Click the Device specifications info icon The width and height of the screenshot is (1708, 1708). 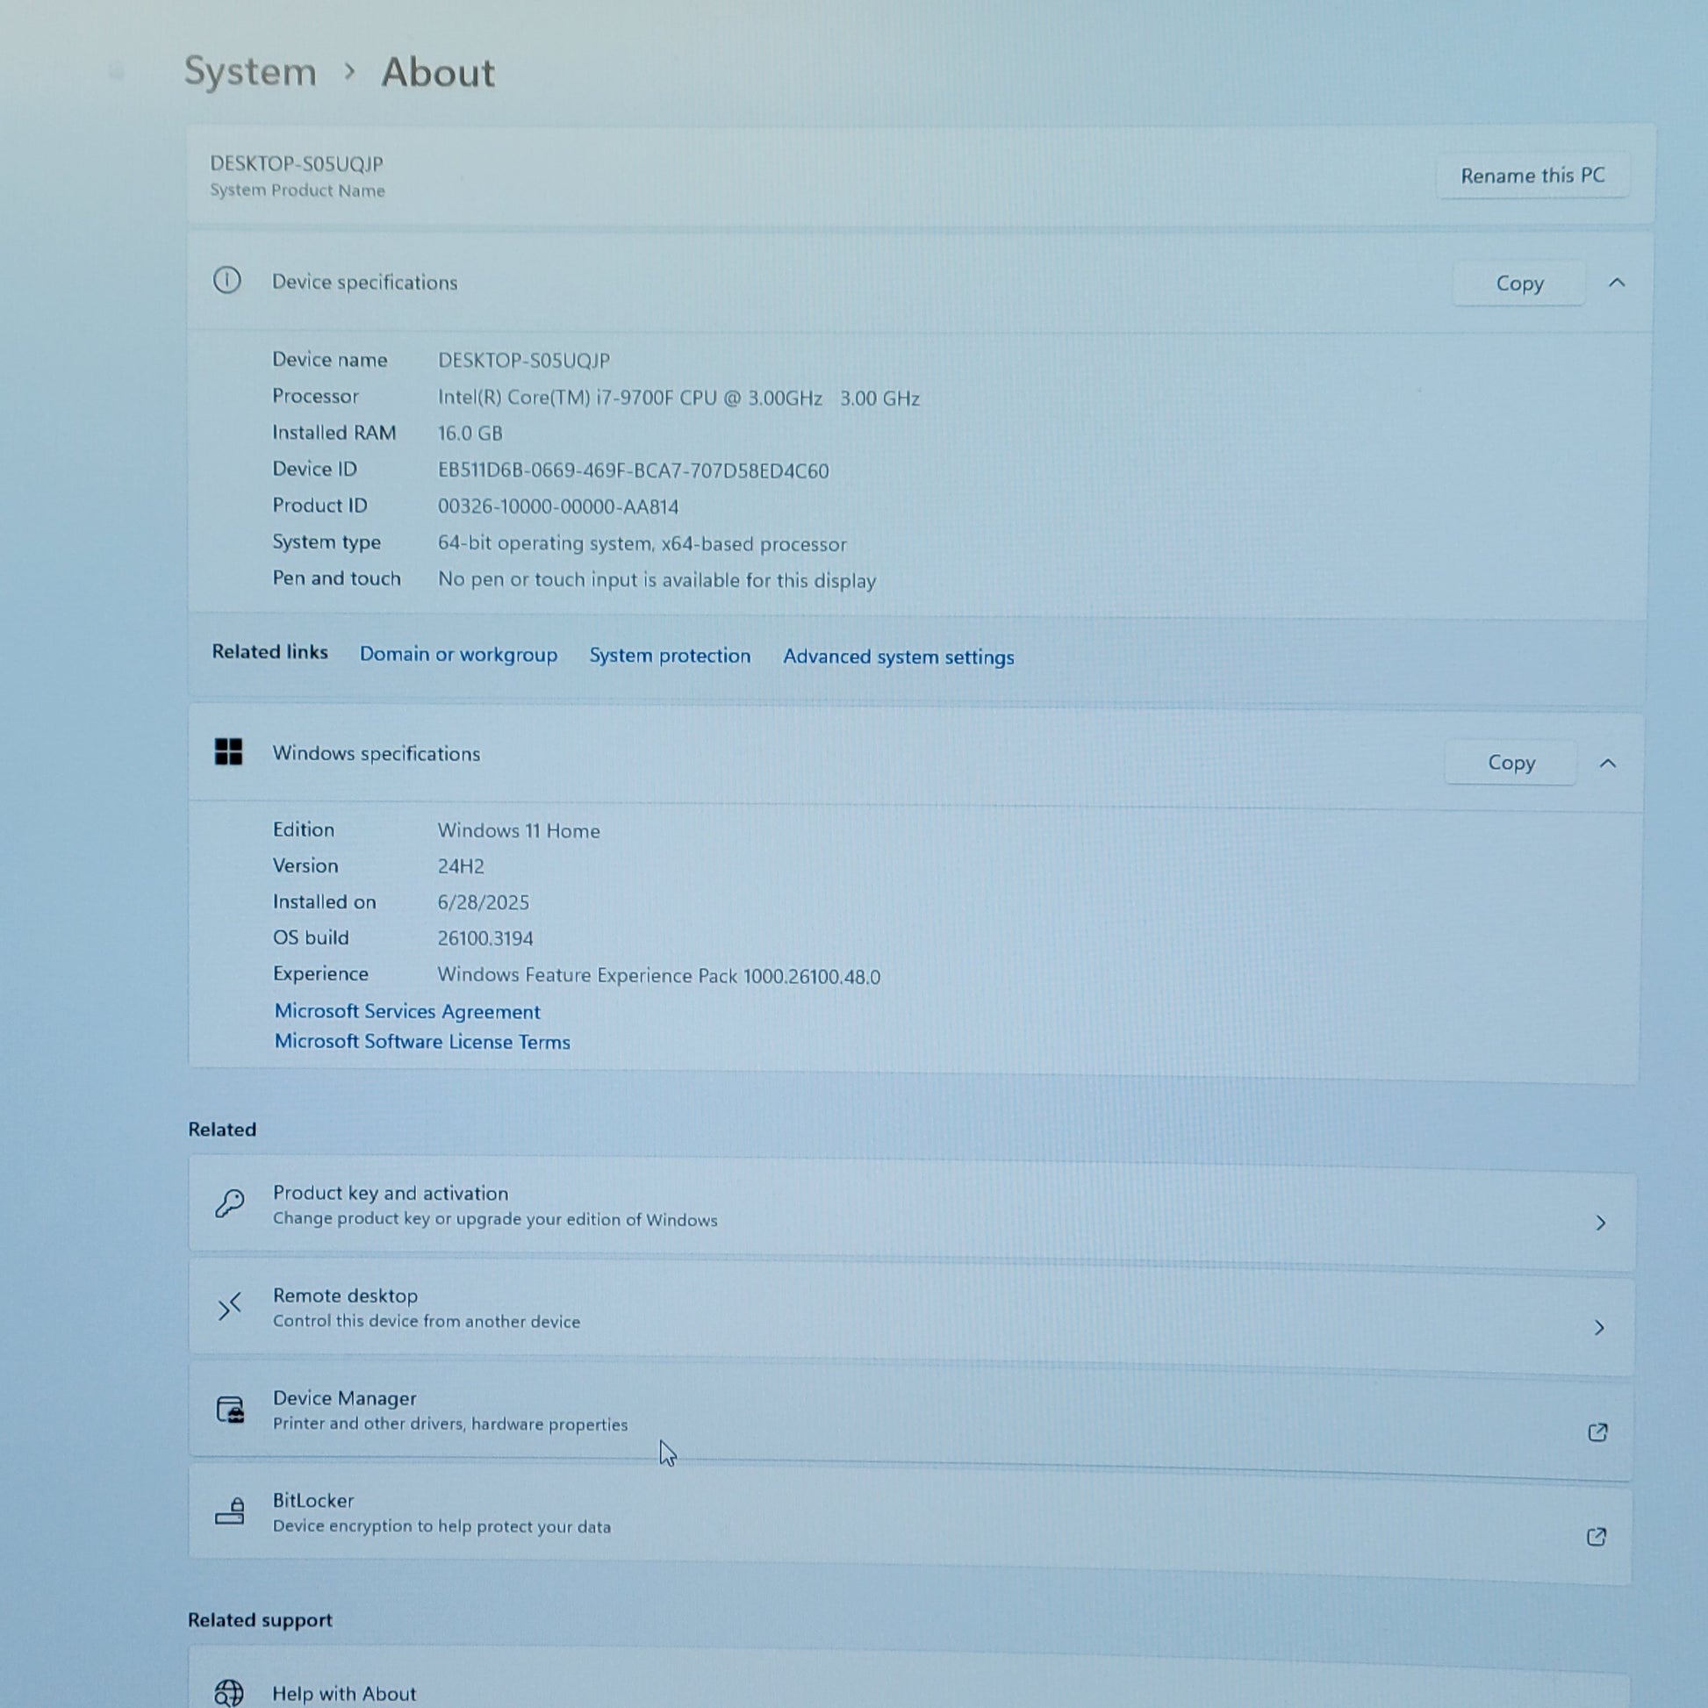click(227, 280)
